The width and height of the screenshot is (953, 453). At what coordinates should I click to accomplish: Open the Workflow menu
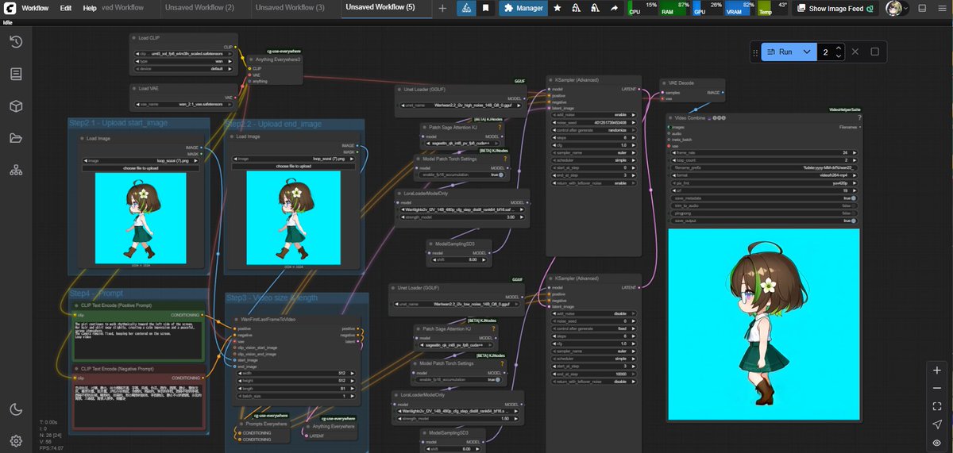click(34, 8)
